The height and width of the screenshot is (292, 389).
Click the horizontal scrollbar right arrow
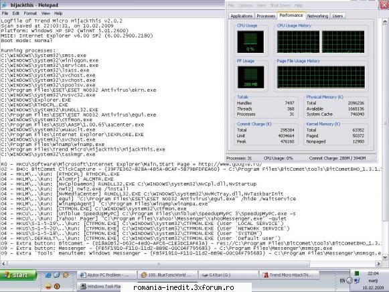coord(378,263)
